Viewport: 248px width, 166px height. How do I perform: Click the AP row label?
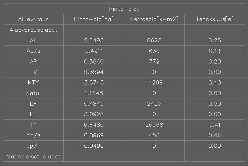pos(33,61)
